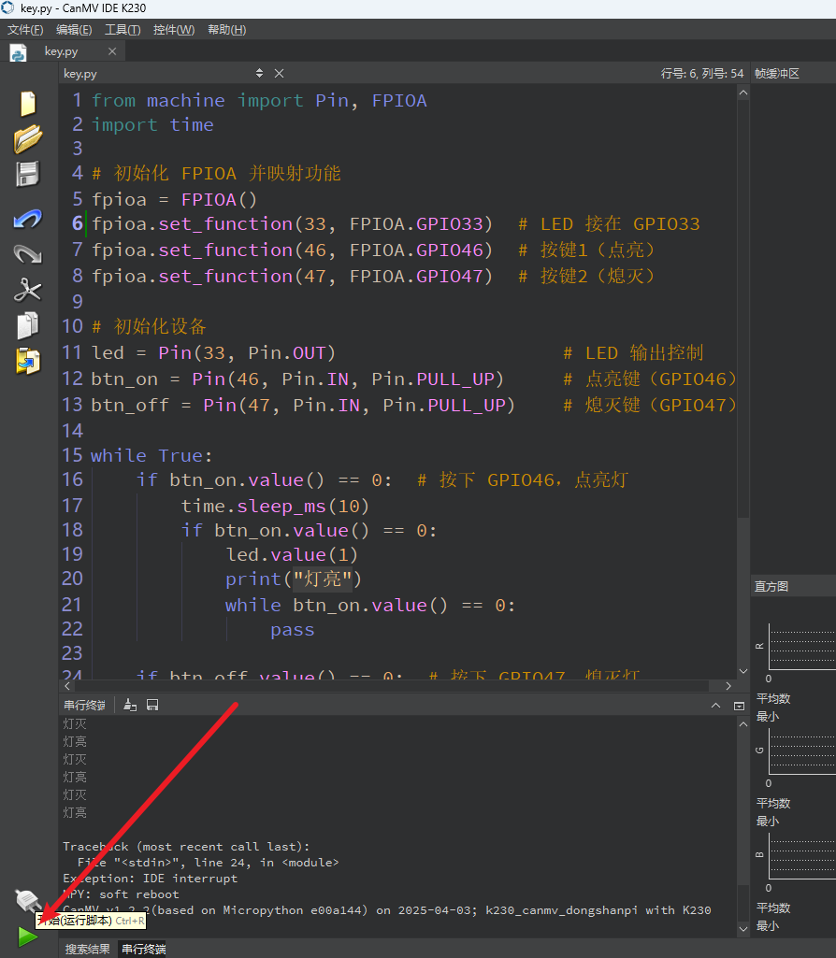This screenshot has height=958, width=836.
Task: Cut selection with the scissors icon
Action: [x=28, y=290]
